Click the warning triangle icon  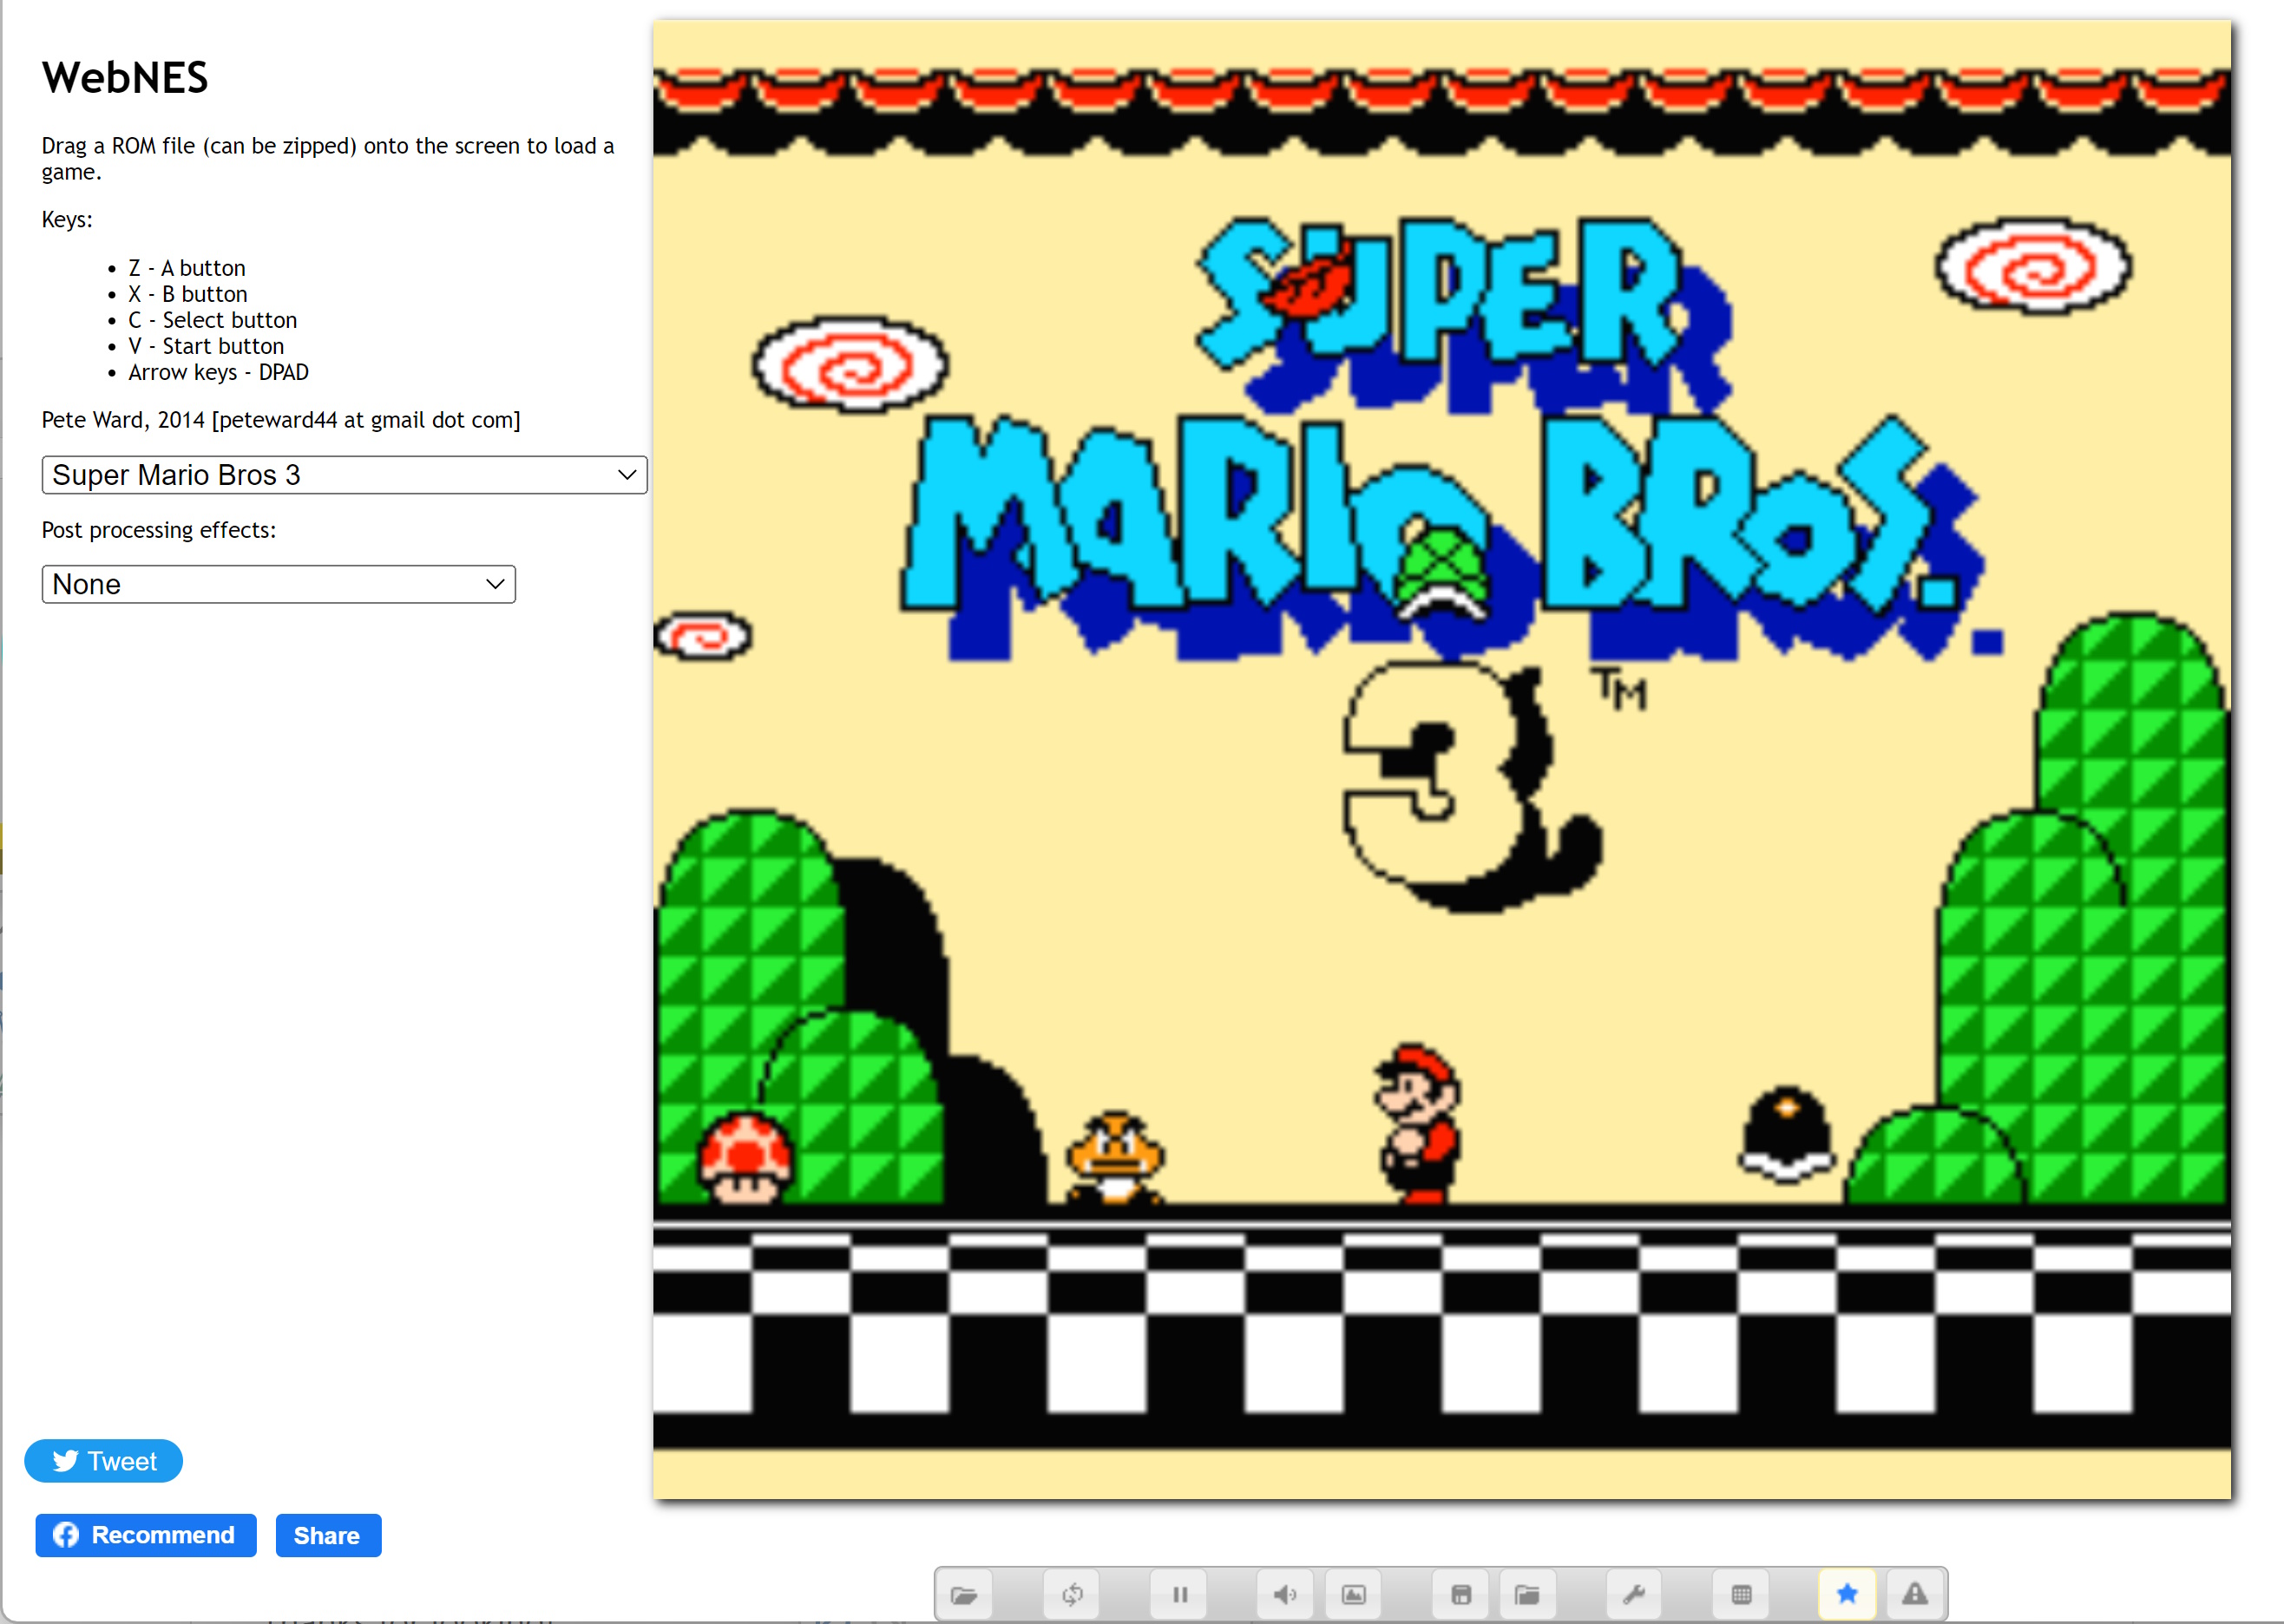click(1914, 1594)
